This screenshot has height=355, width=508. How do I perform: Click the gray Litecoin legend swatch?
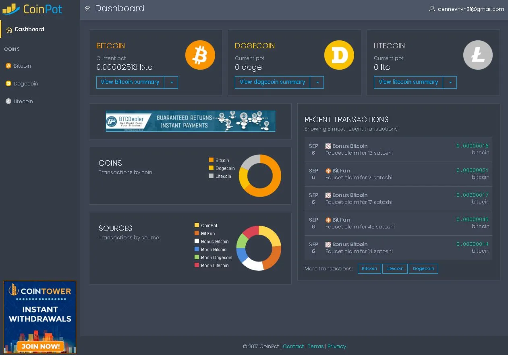[211, 176]
